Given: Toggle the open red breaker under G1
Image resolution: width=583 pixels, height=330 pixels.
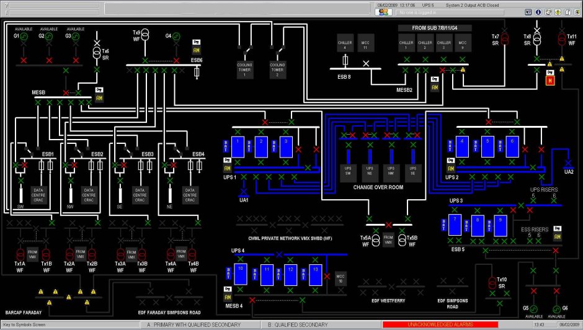Looking at the screenshot, I should (24, 60).
